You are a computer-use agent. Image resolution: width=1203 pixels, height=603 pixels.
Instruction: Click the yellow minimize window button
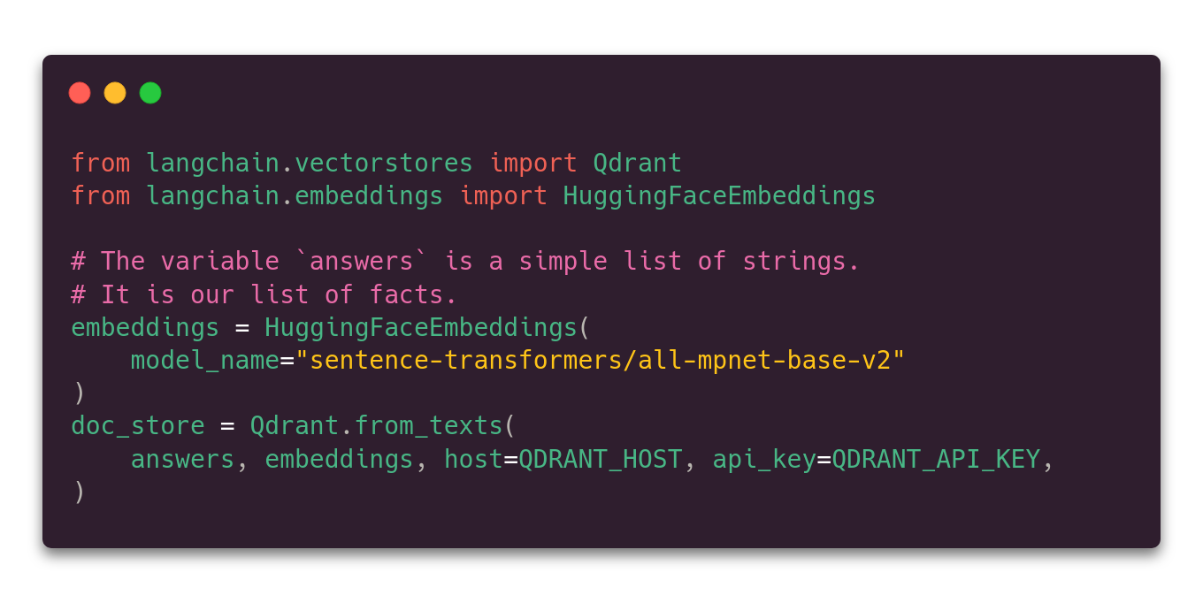pos(115,93)
